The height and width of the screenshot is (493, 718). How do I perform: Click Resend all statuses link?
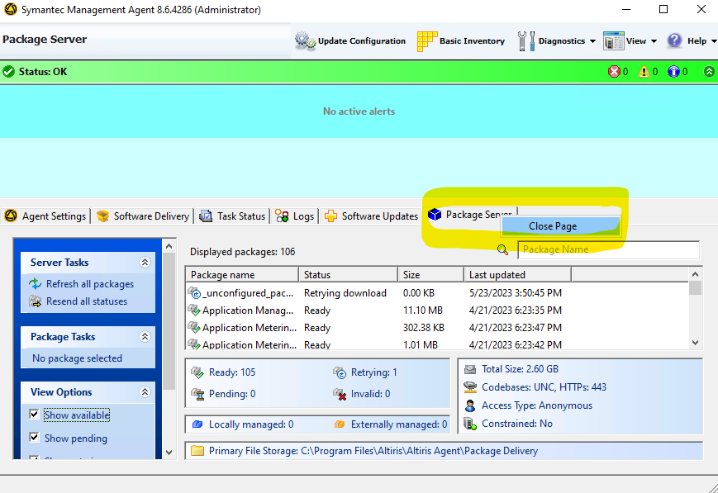click(x=86, y=301)
